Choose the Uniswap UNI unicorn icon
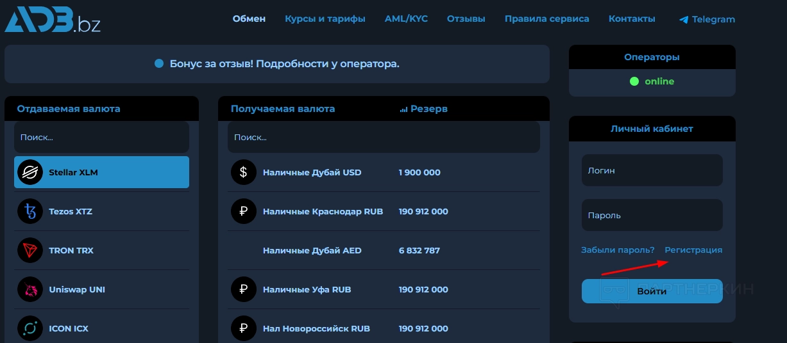The height and width of the screenshot is (343, 787). (30, 289)
